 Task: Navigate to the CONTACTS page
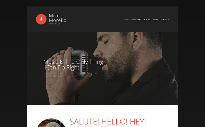[165, 19]
